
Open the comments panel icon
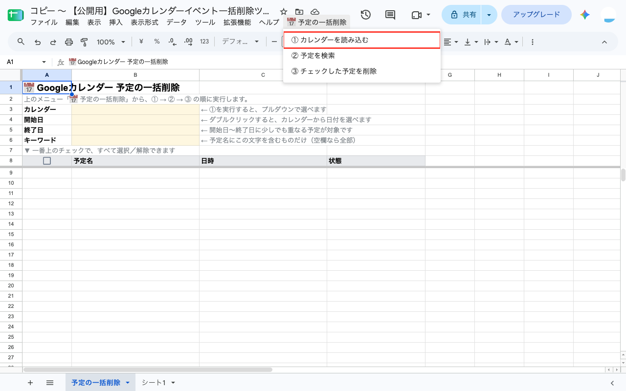coord(390,15)
